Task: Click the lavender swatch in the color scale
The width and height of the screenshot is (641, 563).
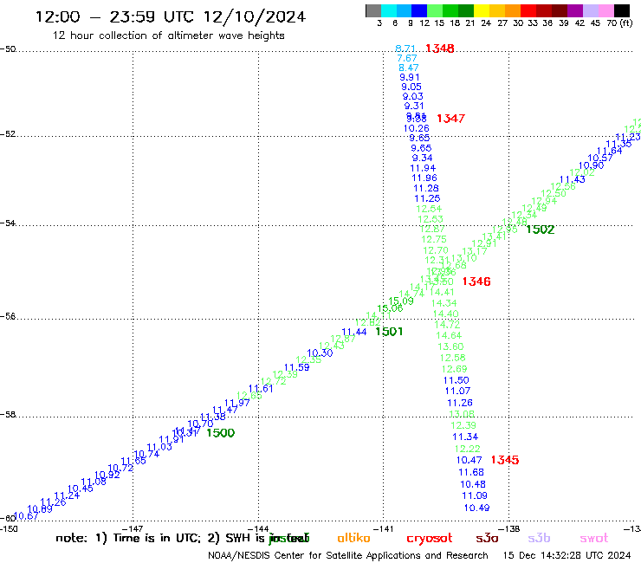Action: coord(590,10)
